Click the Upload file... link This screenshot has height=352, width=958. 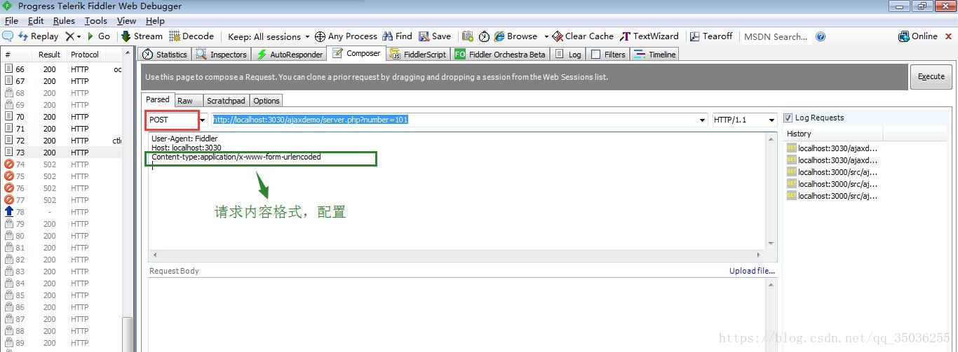tap(752, 271)
